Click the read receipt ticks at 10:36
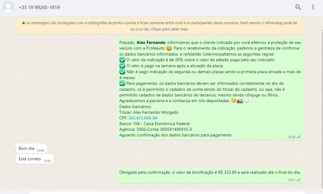Screen dimensions: 323x194 [299, 137]
